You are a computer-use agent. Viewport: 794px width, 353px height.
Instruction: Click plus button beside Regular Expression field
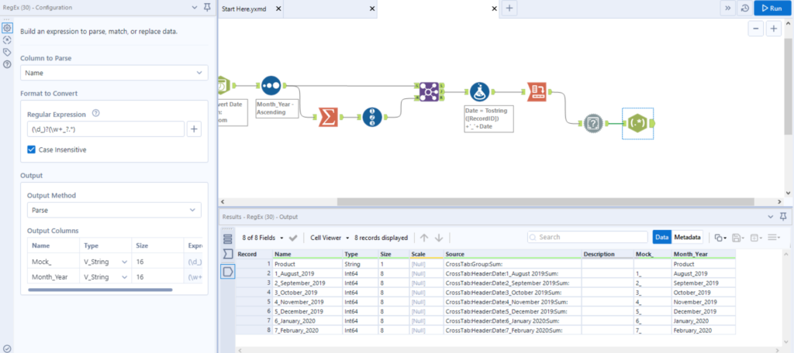tap(194, 129)
